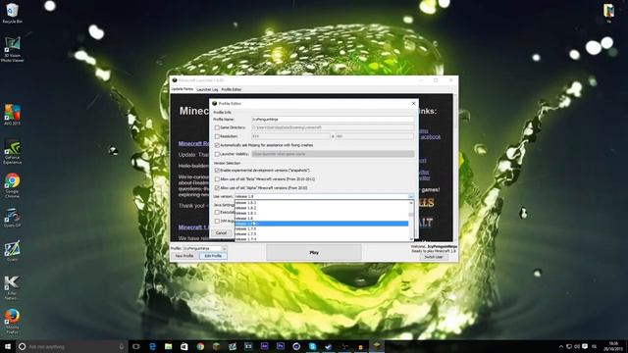Click the Edit Profile button
Image resolution: width=628 pixels, height=353 pixels.
213,256
